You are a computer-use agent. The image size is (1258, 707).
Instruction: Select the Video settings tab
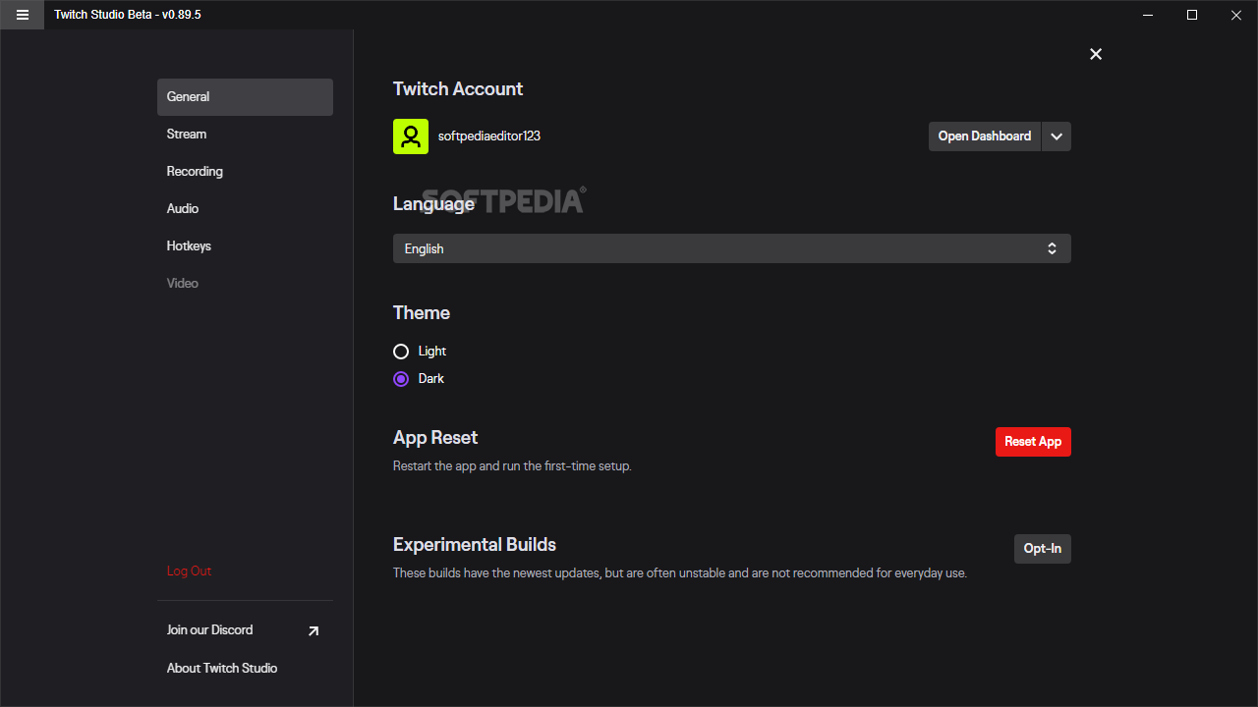(x=245, y=284)
